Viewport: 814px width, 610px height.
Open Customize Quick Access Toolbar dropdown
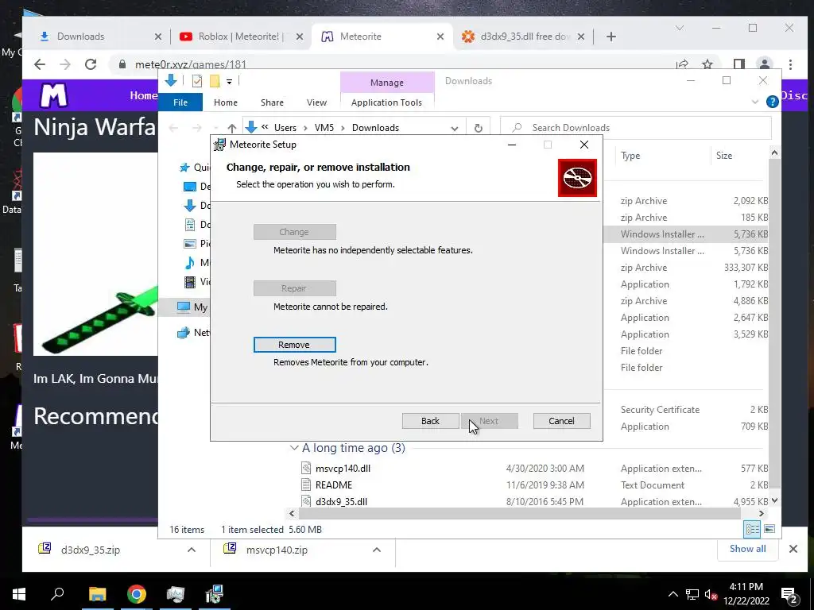[229, 82]
